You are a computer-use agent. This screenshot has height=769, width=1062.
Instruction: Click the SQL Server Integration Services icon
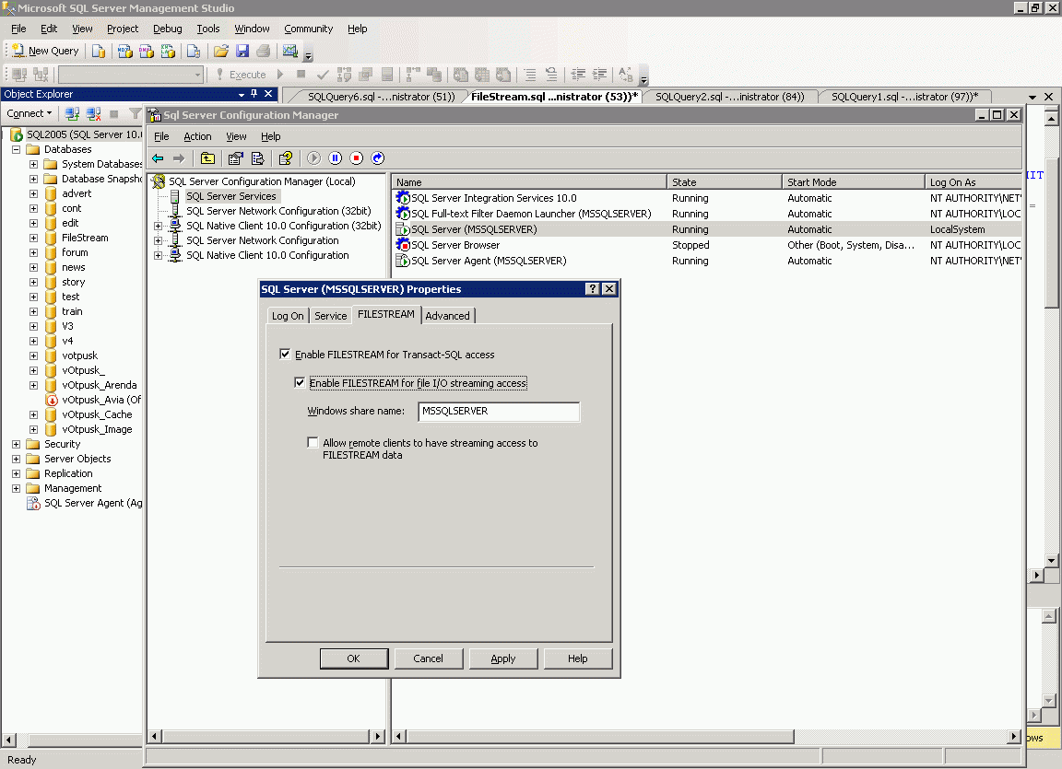(x=403, y=198)
